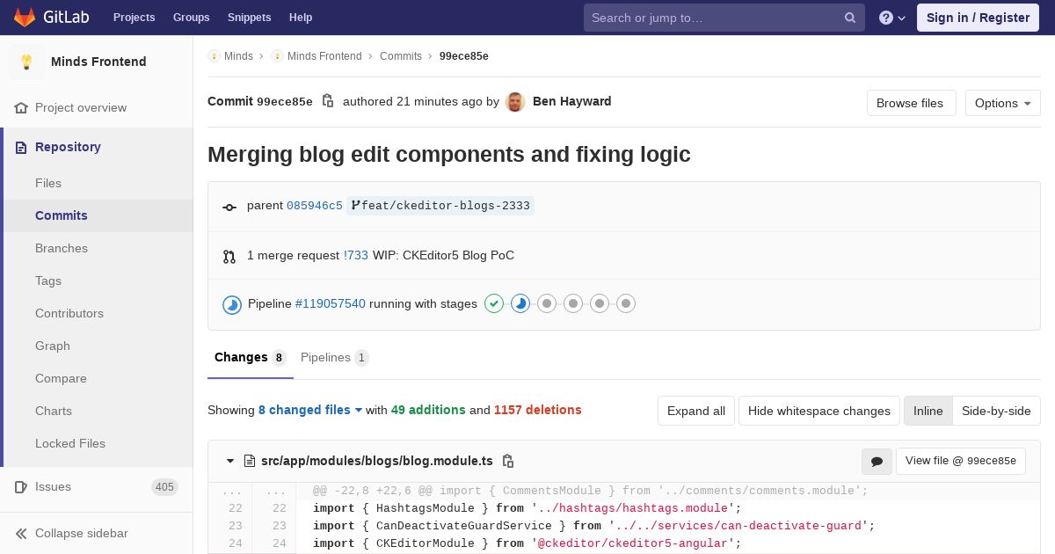This screenshot has height=554, width=1055.
Task: Open the fourth pending pipeline stage
Action: pos(573,303)
